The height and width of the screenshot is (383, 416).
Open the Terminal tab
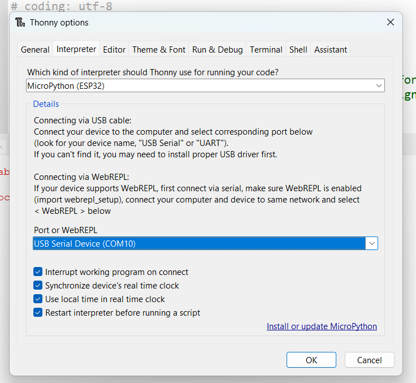click(x=266, y=50)
